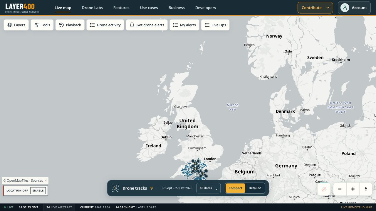The image size is (376, 211).
Task: Click the Account avatar icon
Action: pos(345,8)
